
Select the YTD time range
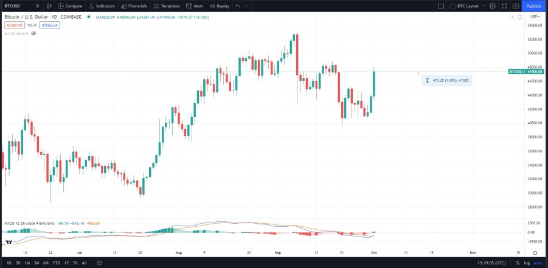pos(56,263)
